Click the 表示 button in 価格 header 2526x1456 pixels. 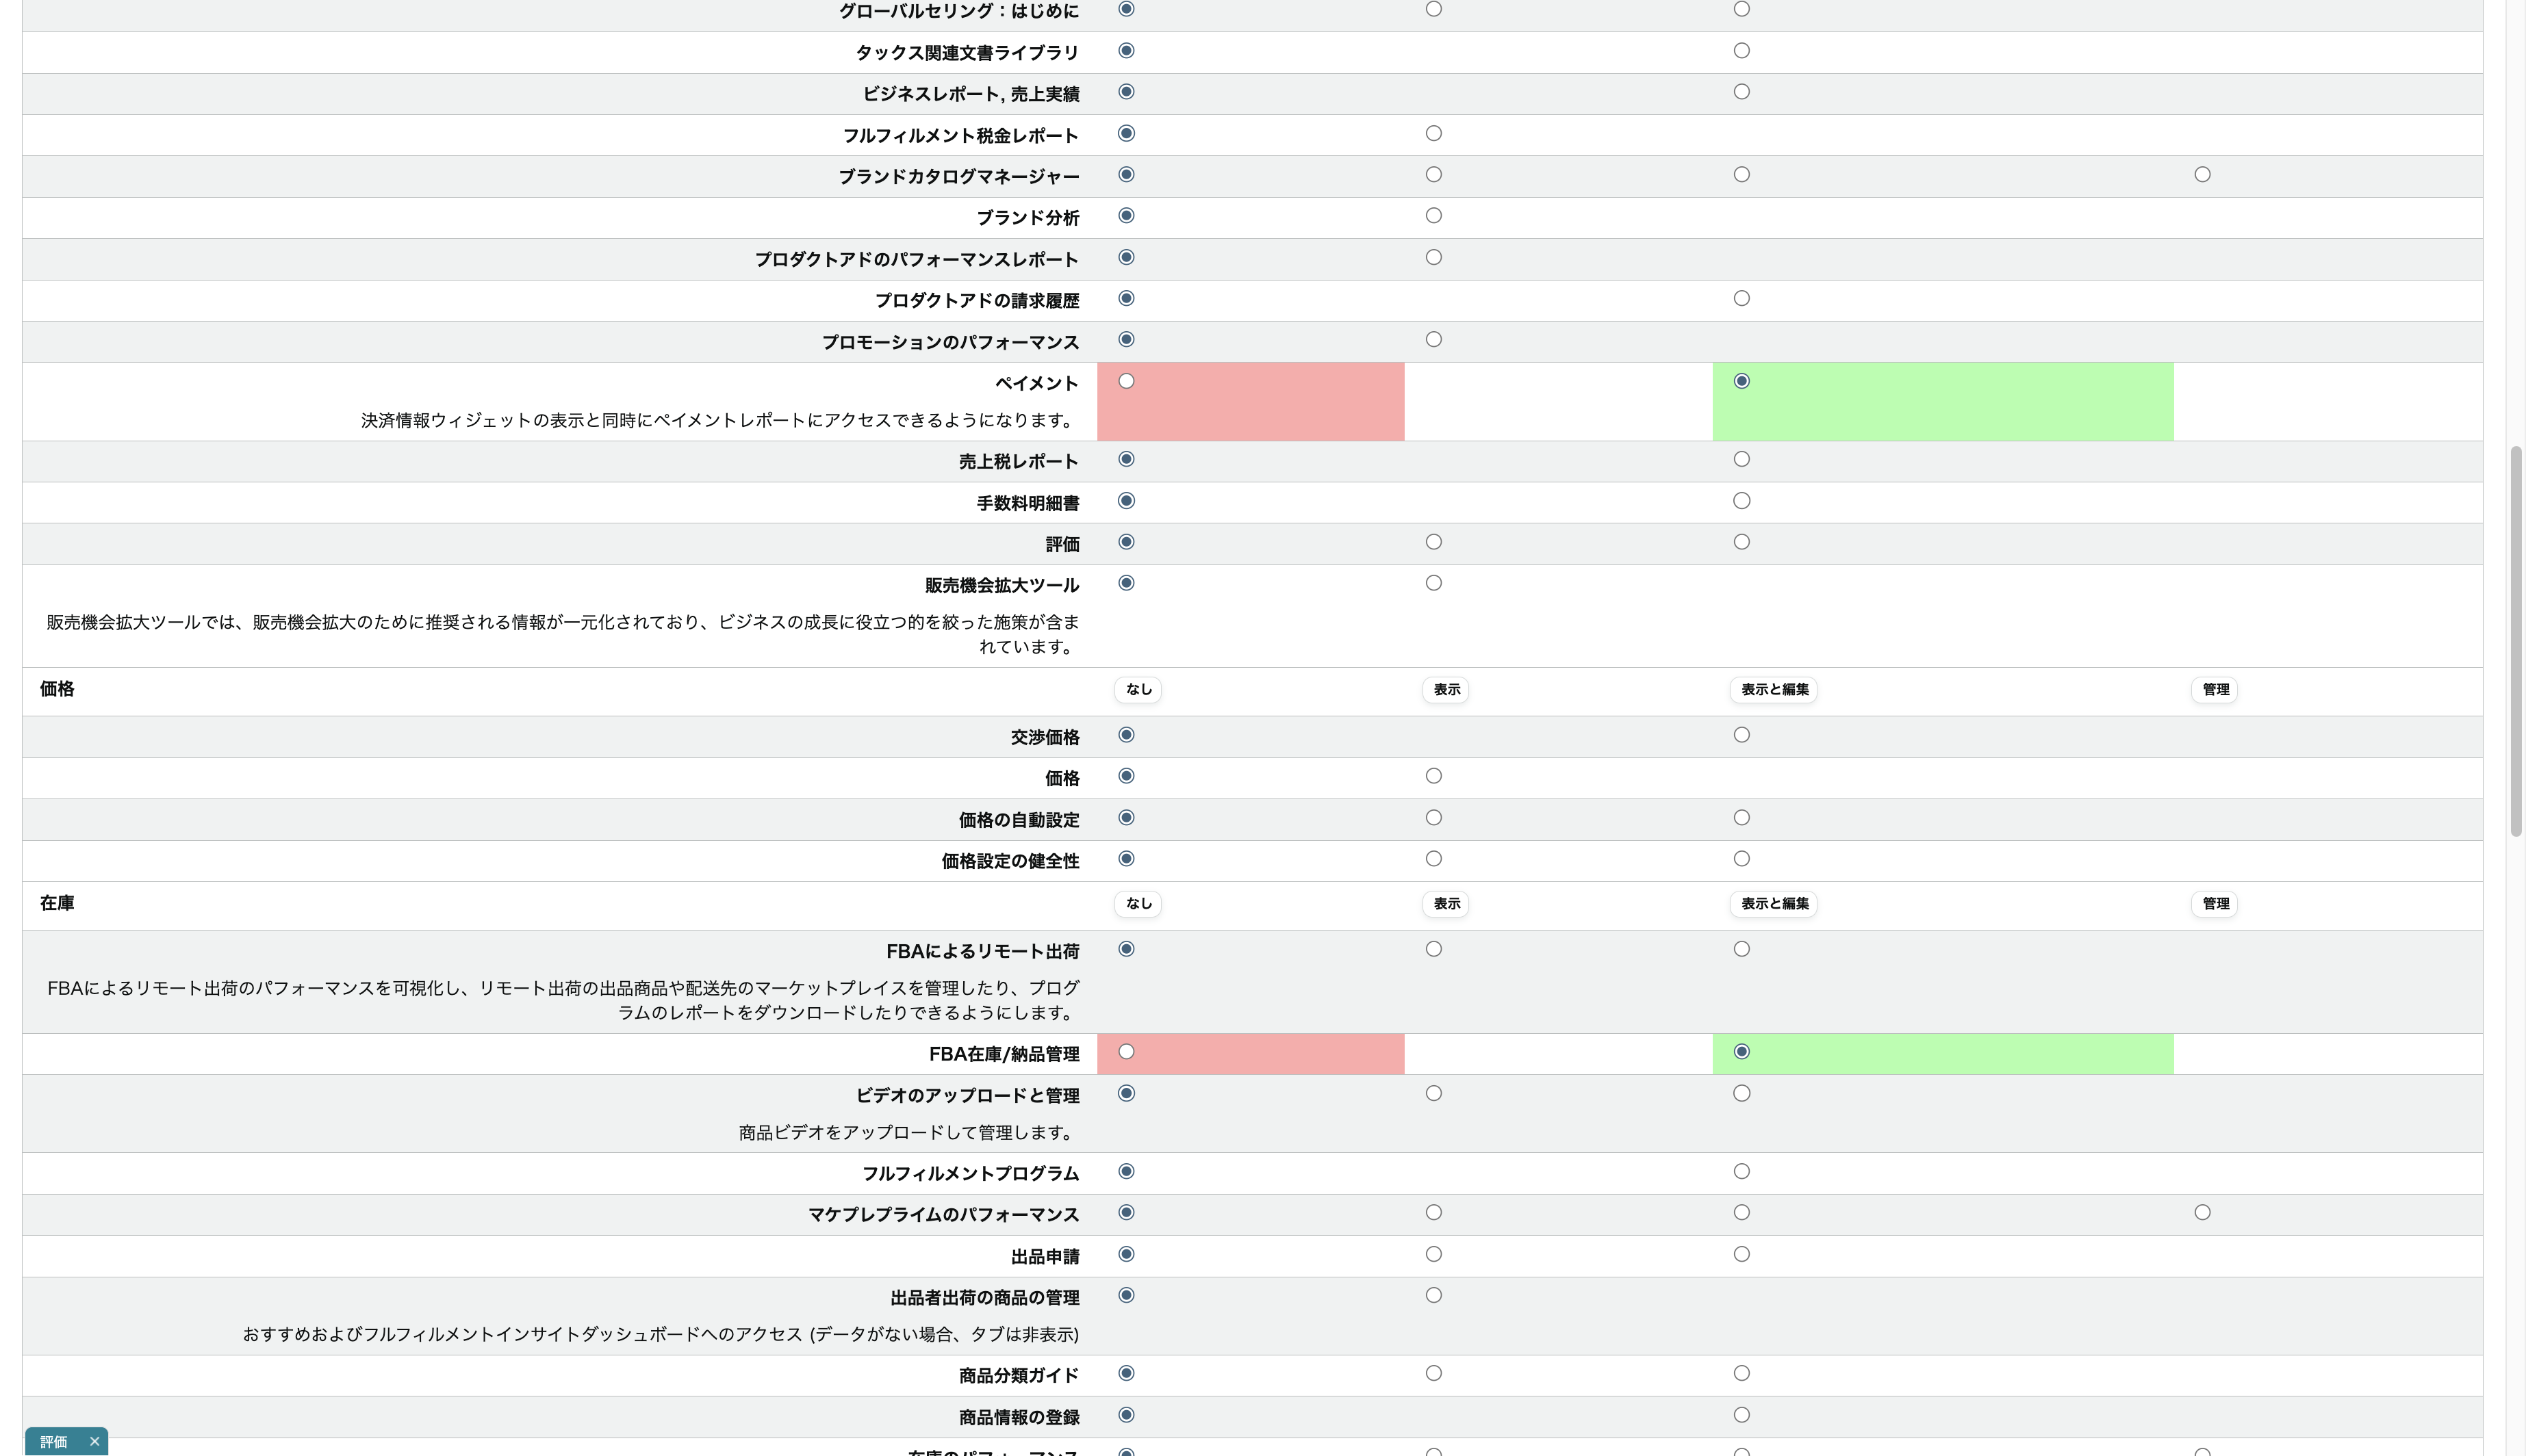pos(1446,690)
